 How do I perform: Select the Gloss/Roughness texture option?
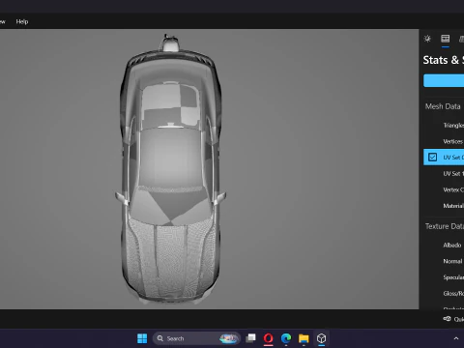[x=453, y=294]
